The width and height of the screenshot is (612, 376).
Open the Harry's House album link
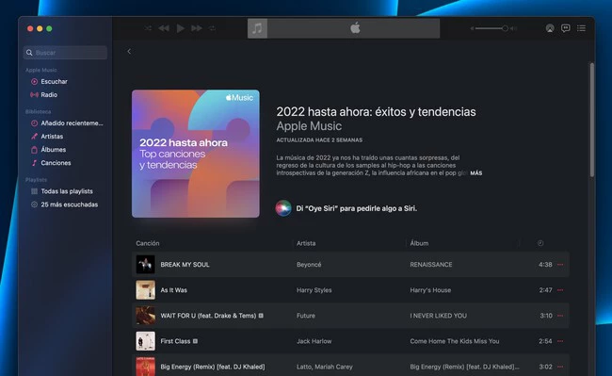(x=430, y=290)
